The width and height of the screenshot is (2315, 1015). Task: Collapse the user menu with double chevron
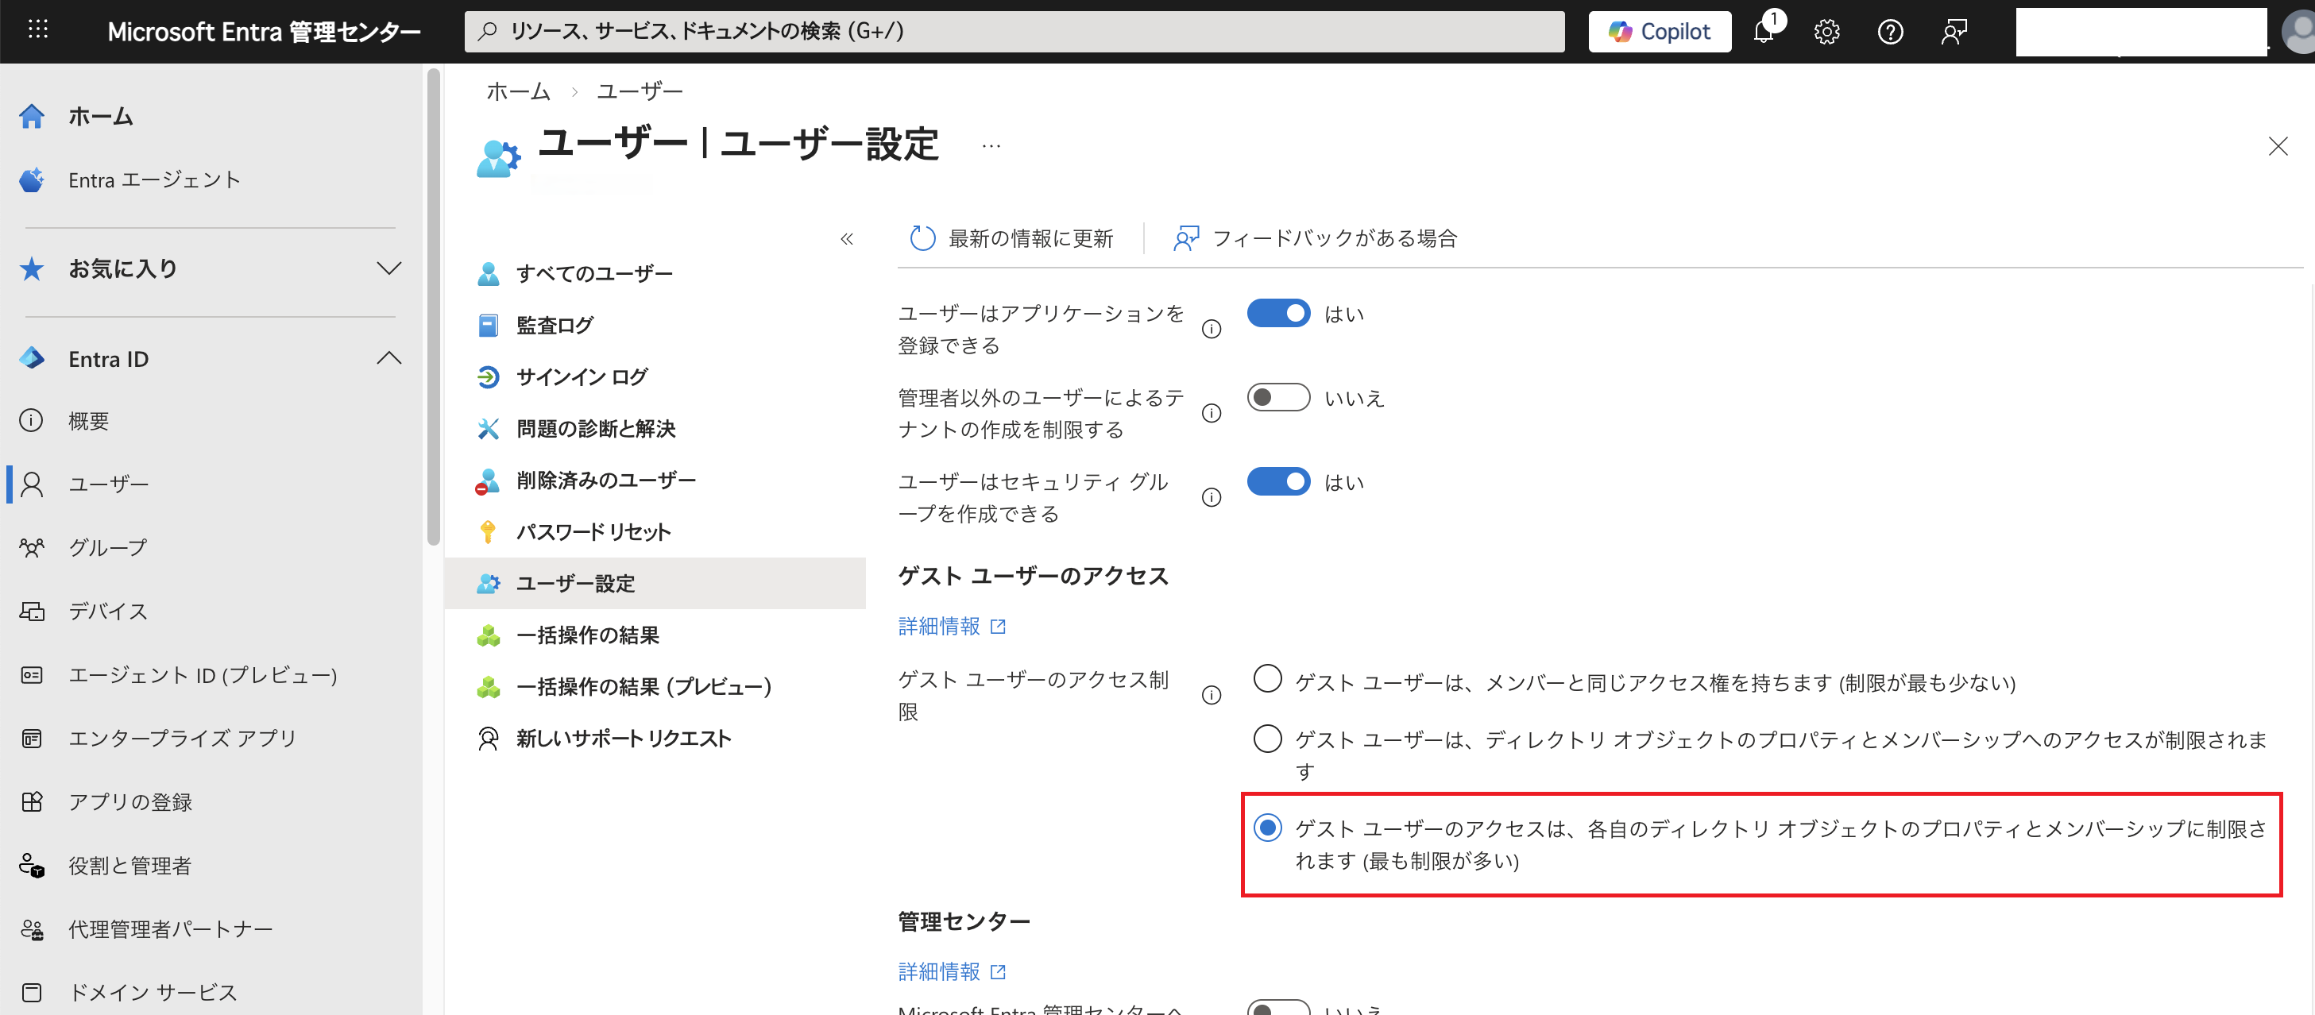[x=847, y=239]
